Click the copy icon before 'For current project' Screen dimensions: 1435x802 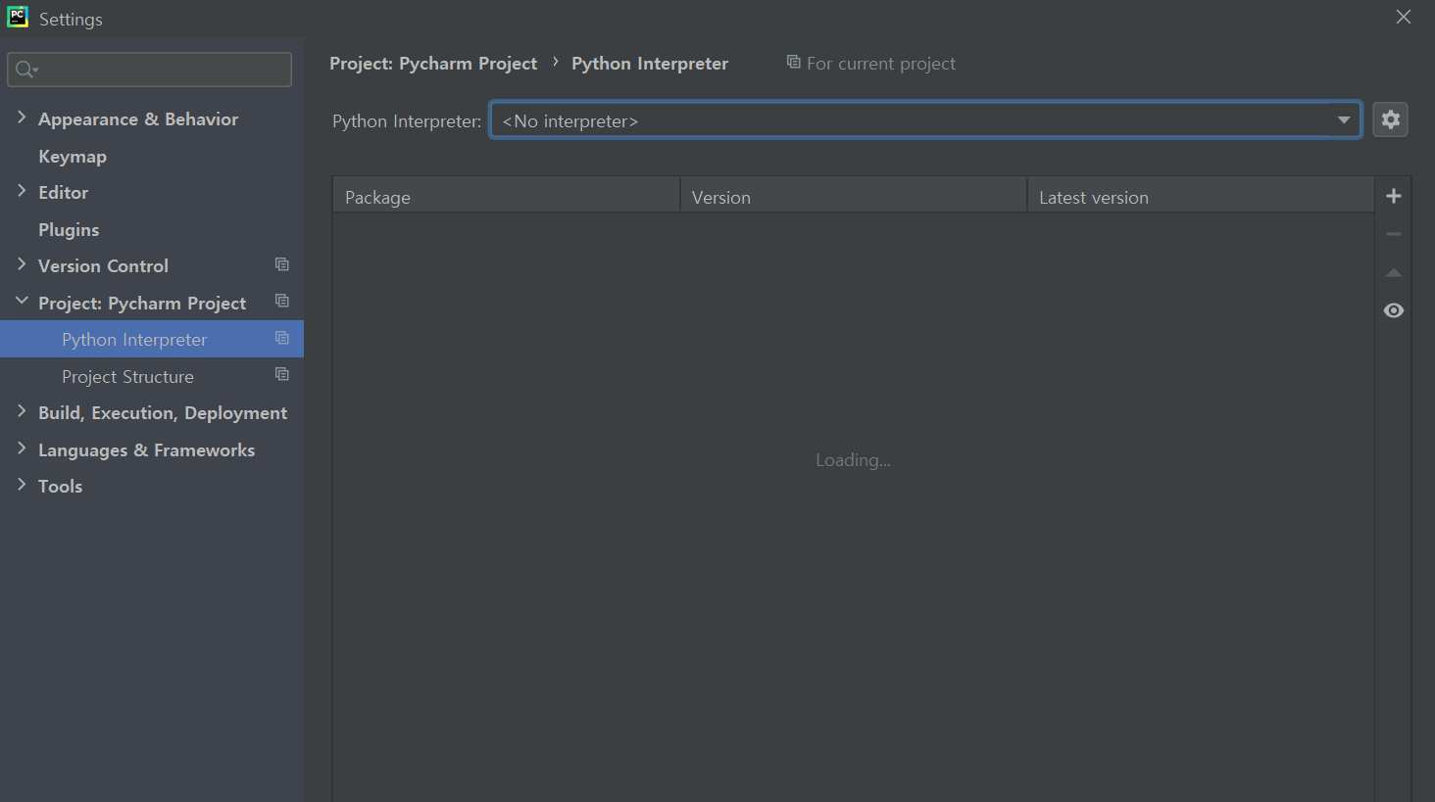tap(794, 62)
